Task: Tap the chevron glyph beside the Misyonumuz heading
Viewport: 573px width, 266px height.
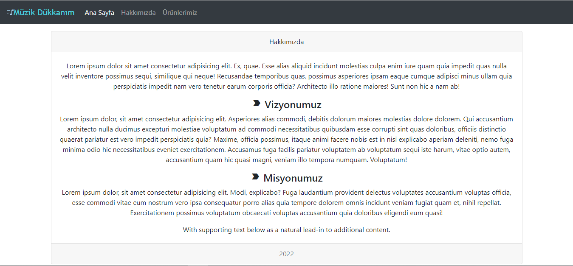Action: tap(256, 177)
